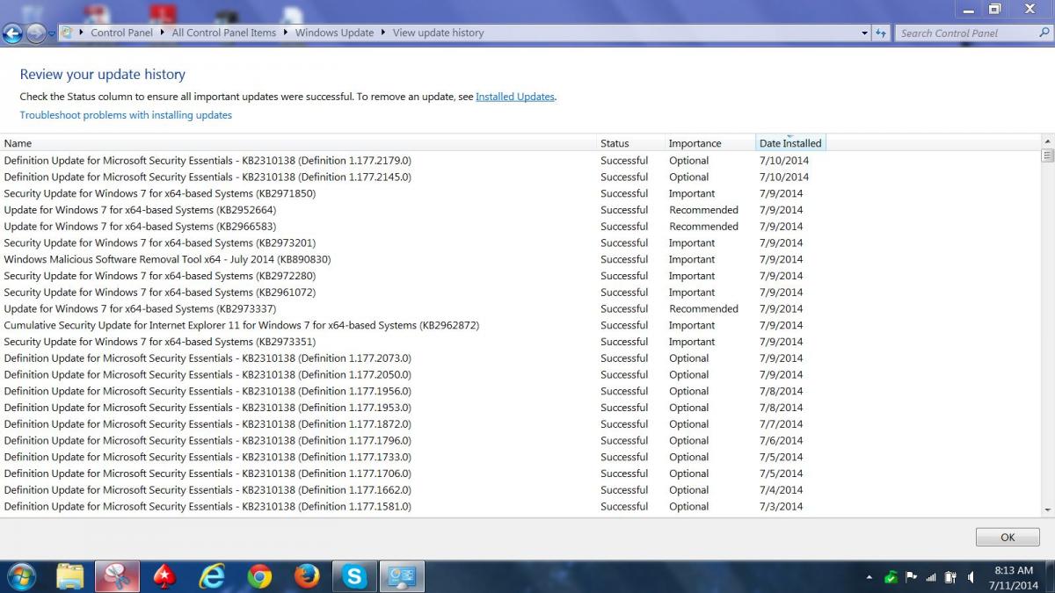Expand the arrow after All Control Panel Items

coord(286,33)
